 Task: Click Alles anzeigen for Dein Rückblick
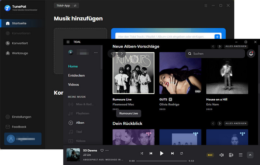tap(236, 123)
